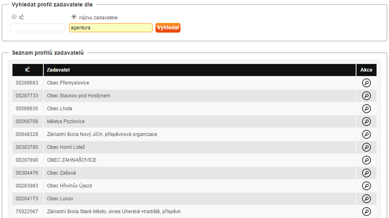Open detail icon for Obec Přemyslovice
The height and width of the screenshot is (218, 389).
pyautogui.click(x=366, y=83)
